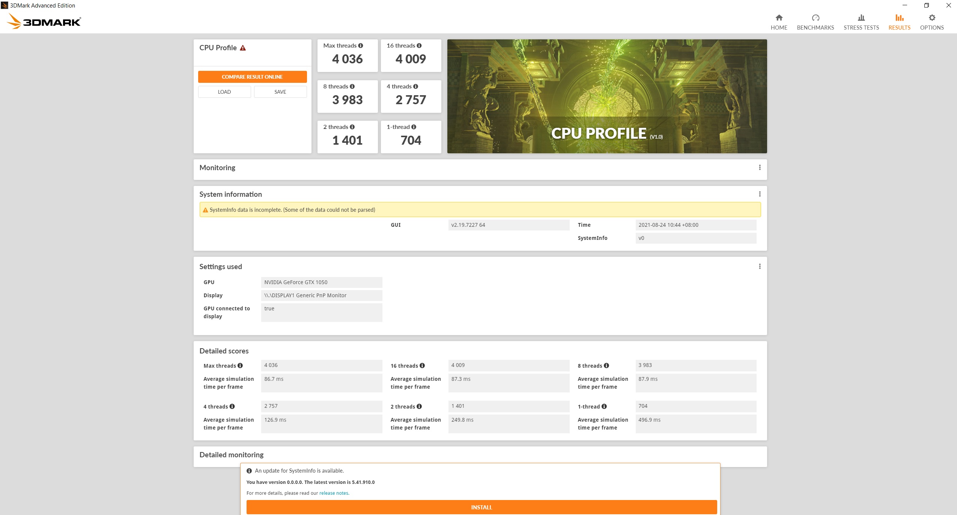The image size is (957, 515).
Task: Click the Load button
Action: coord(224,92)
